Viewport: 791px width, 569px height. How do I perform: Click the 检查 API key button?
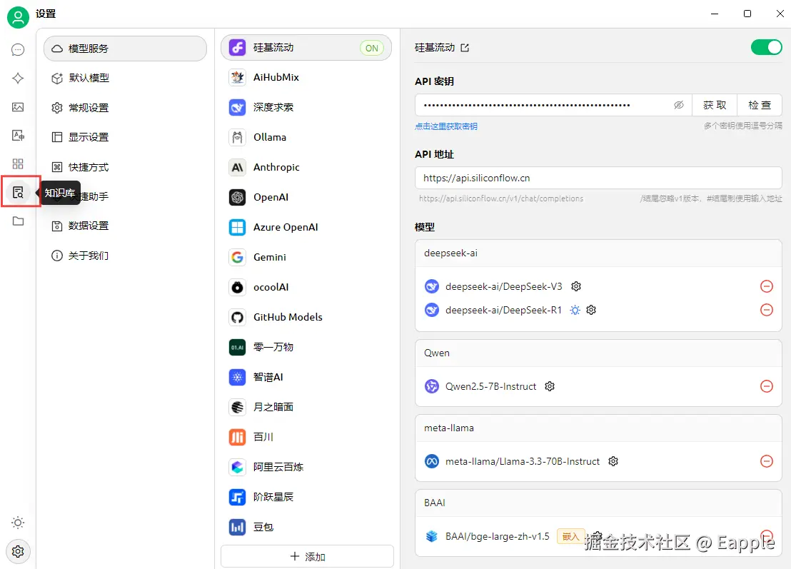[x=759, y=105]
